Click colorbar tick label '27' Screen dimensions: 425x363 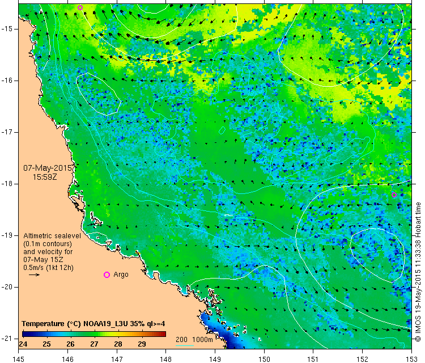click(x=94, y=344)
